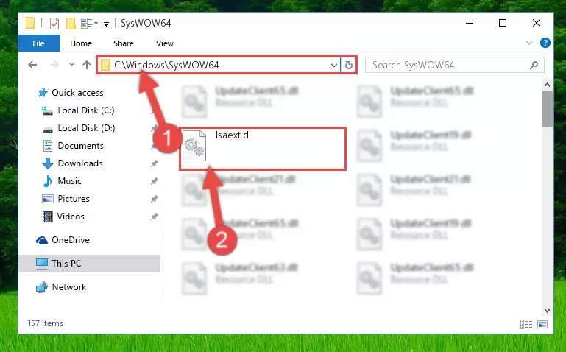Click the 157 items status text

pos(46,323)
